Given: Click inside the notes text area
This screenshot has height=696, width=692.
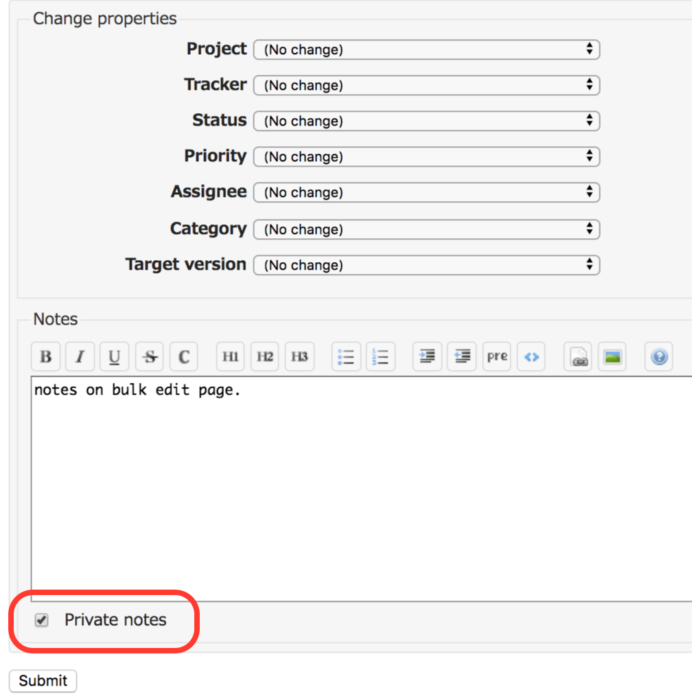Looking at the screenshot, I should pos(361,489).
